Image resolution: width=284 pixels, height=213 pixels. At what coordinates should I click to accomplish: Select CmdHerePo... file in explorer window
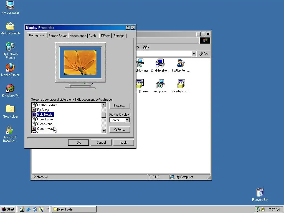coord(160,65)
